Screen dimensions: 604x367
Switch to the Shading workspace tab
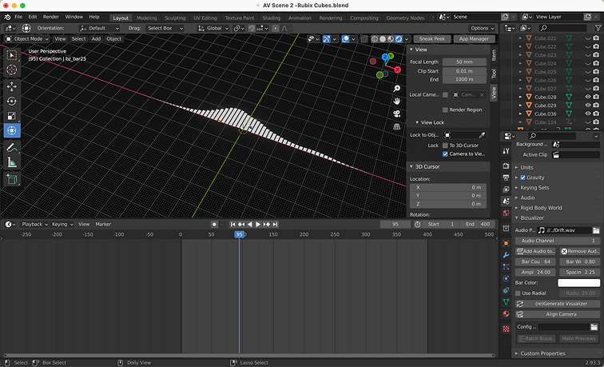pyautogui.click(x=271, y=18)
